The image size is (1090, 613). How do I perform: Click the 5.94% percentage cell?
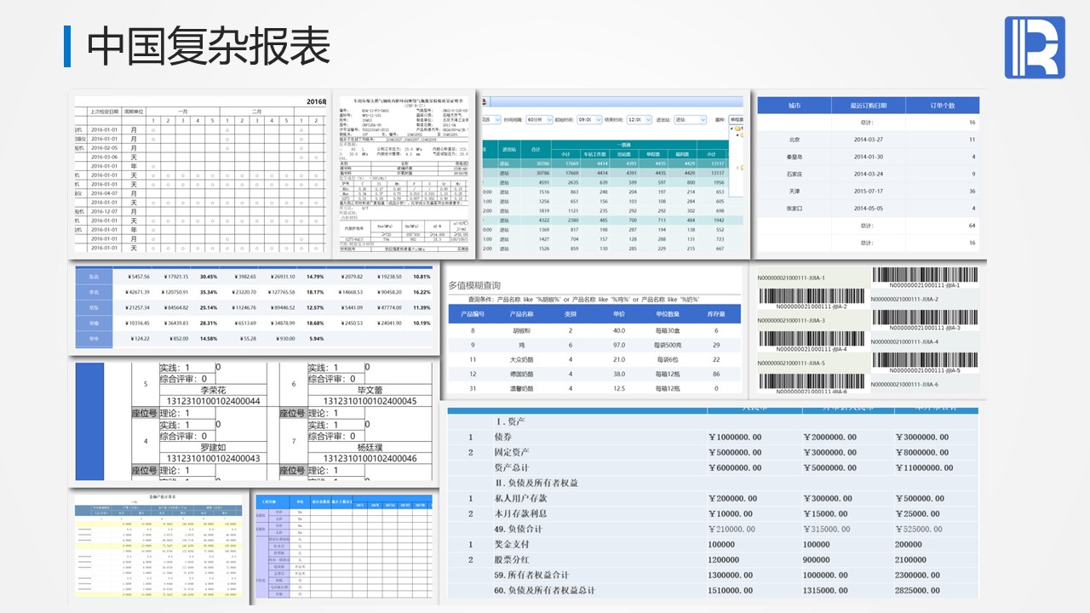coord(315,339)
